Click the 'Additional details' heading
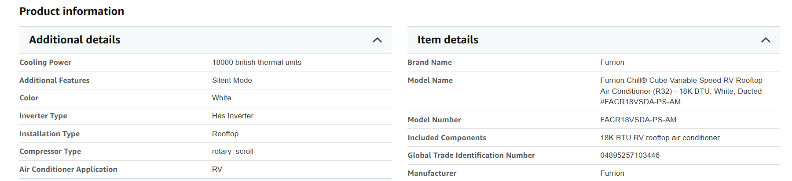792x181 pixels. tap(75, 40)
